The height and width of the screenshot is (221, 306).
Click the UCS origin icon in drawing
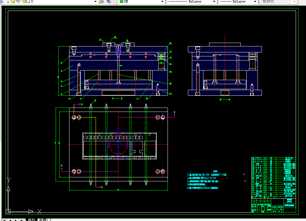click(8, 211)
